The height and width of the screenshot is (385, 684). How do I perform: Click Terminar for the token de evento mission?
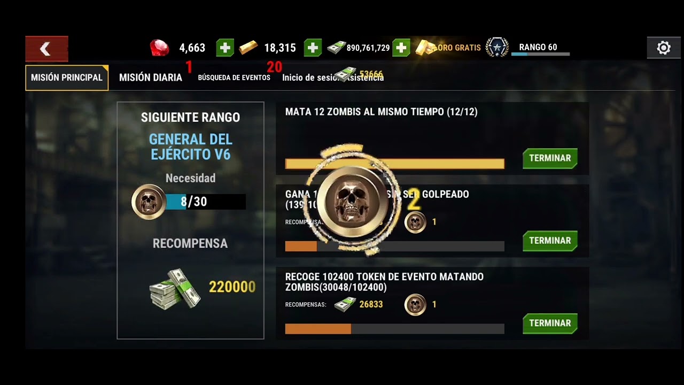[x=550, y=323]
